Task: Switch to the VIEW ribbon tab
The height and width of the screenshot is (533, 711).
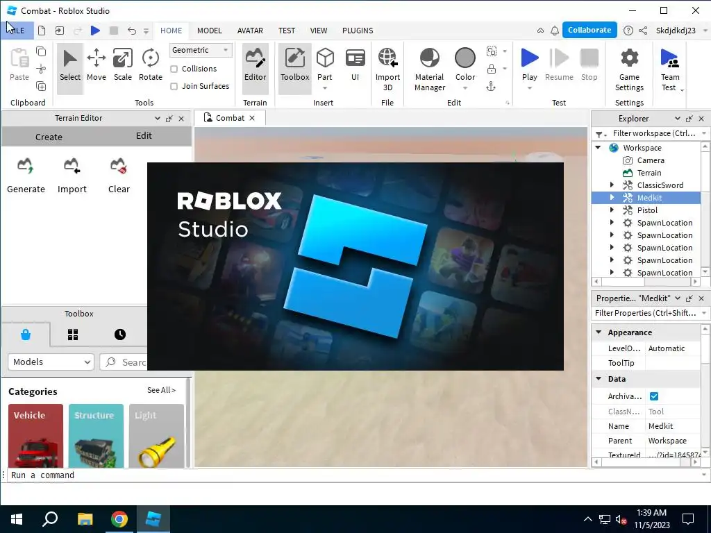Action: click(x=318, y=31)
